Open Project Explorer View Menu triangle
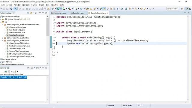Image resolution: width=192 pixels, height=108 pixels. click(x=40, y=13)
